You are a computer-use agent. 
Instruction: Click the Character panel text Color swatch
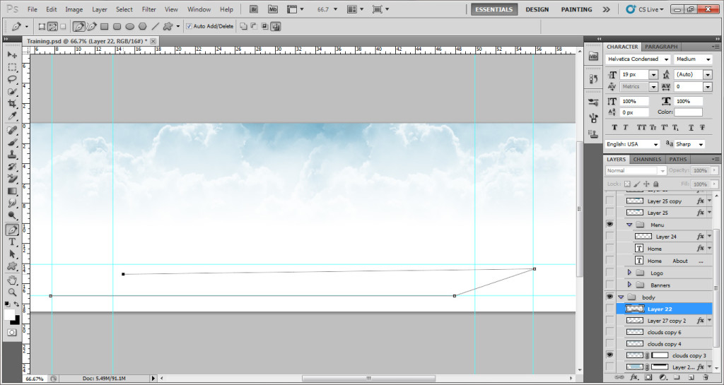[x=688, y=112]
